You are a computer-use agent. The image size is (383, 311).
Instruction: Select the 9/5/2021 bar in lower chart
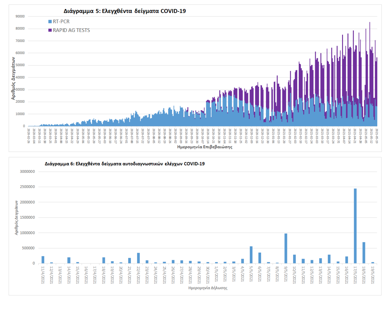pos(286,248)
